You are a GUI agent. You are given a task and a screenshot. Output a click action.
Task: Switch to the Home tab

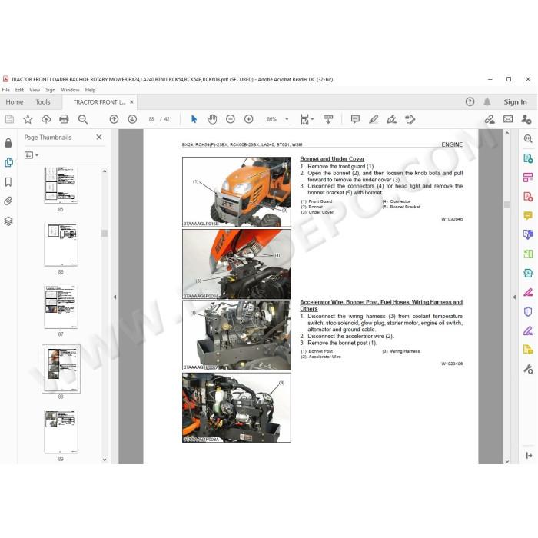(15, 102)
